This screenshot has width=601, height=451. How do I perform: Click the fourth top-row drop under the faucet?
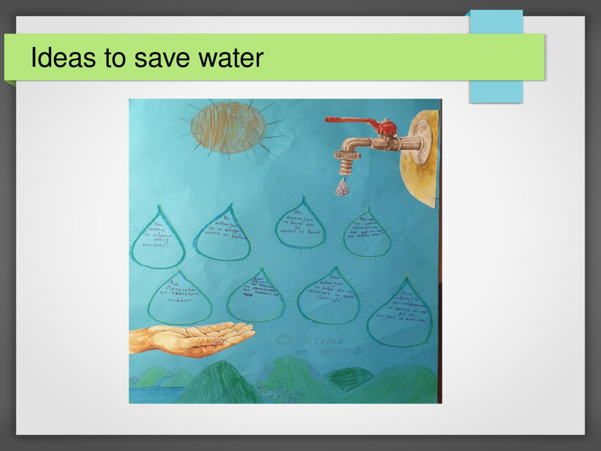(367, 233)
